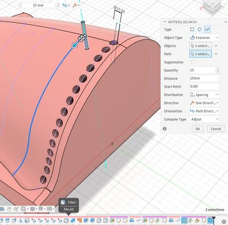Open the Compute Type Adjust dropdown
The height and width of the screenshot is (225, 228).
[204, 119]
